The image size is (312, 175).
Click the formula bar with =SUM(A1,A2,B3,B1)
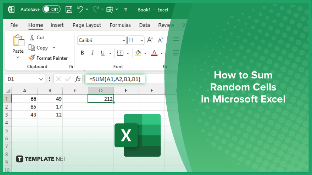click(x=115, y=79)
